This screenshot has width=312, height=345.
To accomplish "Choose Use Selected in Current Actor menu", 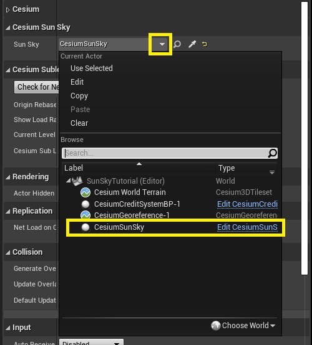I will tap(92, 69).
